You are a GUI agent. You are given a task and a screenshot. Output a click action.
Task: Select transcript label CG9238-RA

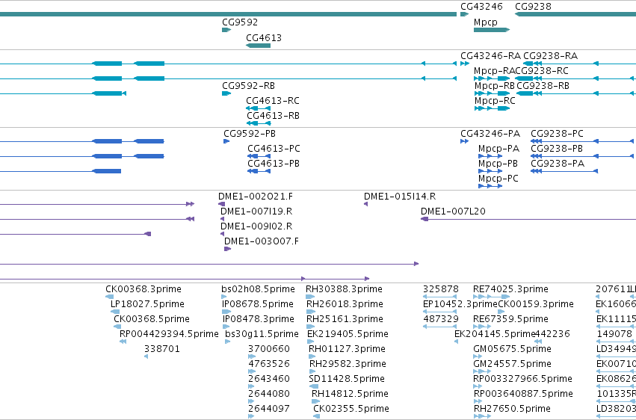pos(550,56)
